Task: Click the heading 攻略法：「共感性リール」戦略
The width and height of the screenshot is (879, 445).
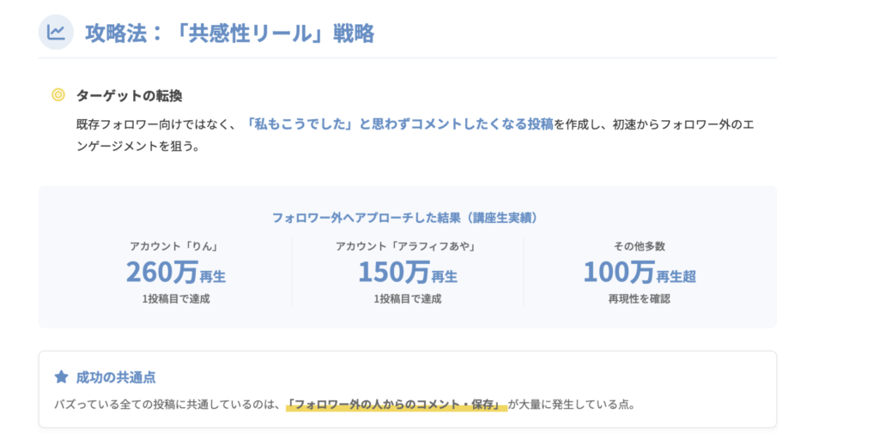Action: click(230, 33)
